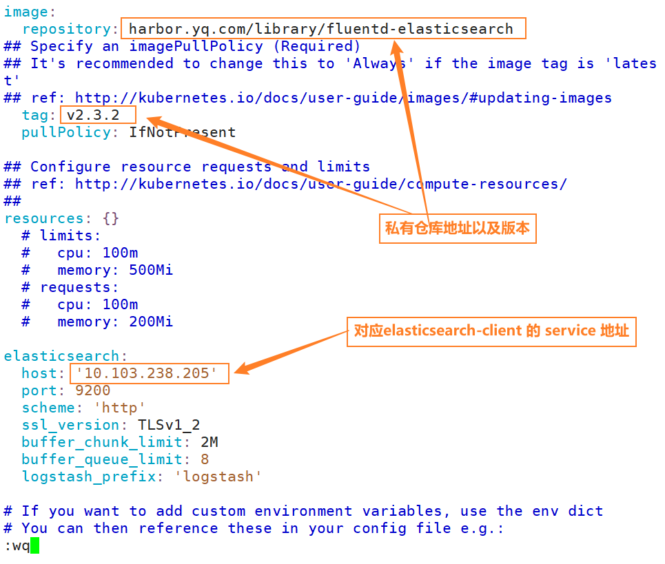Open the compute-resources kubernetes.io docs URL
Image resolution: width=665 pixels, height=564 pixels.
(x=320, y=184)
